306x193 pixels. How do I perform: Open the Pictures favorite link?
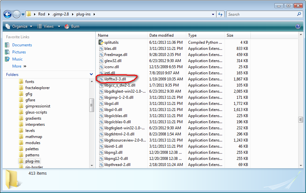click(x=19, y=52)
